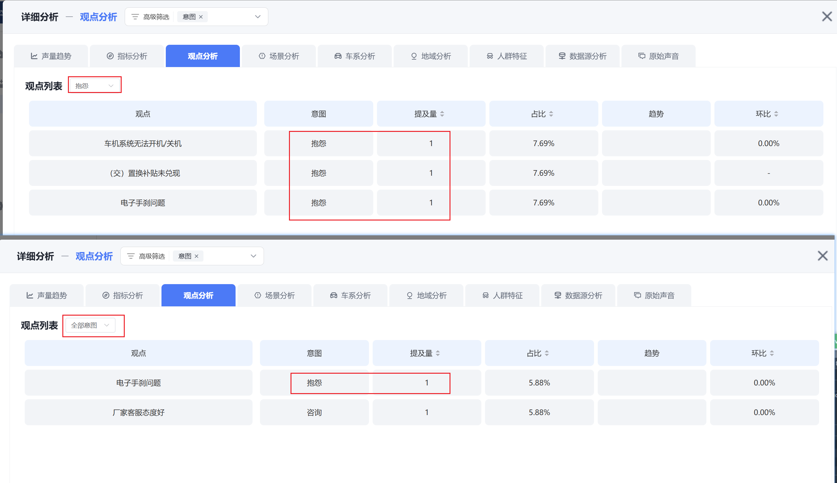The image size is (837, 483).
Task: Click the 电子手刹问题 viewpoint in bottom table
Action: 139,383
